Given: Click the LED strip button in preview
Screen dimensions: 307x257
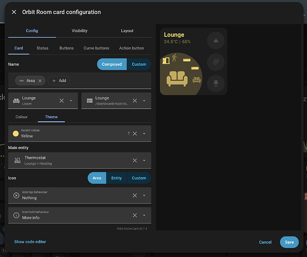Looking at the screenshot, I should click(216, 62).
